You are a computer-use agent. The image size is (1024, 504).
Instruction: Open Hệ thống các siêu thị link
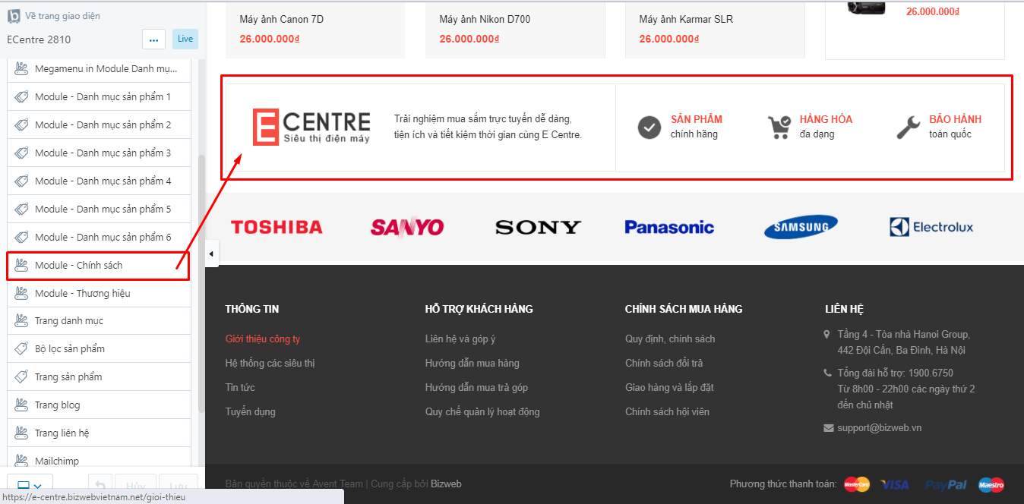click(x=270, y=364)
